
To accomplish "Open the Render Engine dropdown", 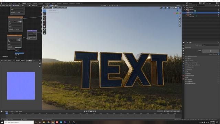I will 211,45.
